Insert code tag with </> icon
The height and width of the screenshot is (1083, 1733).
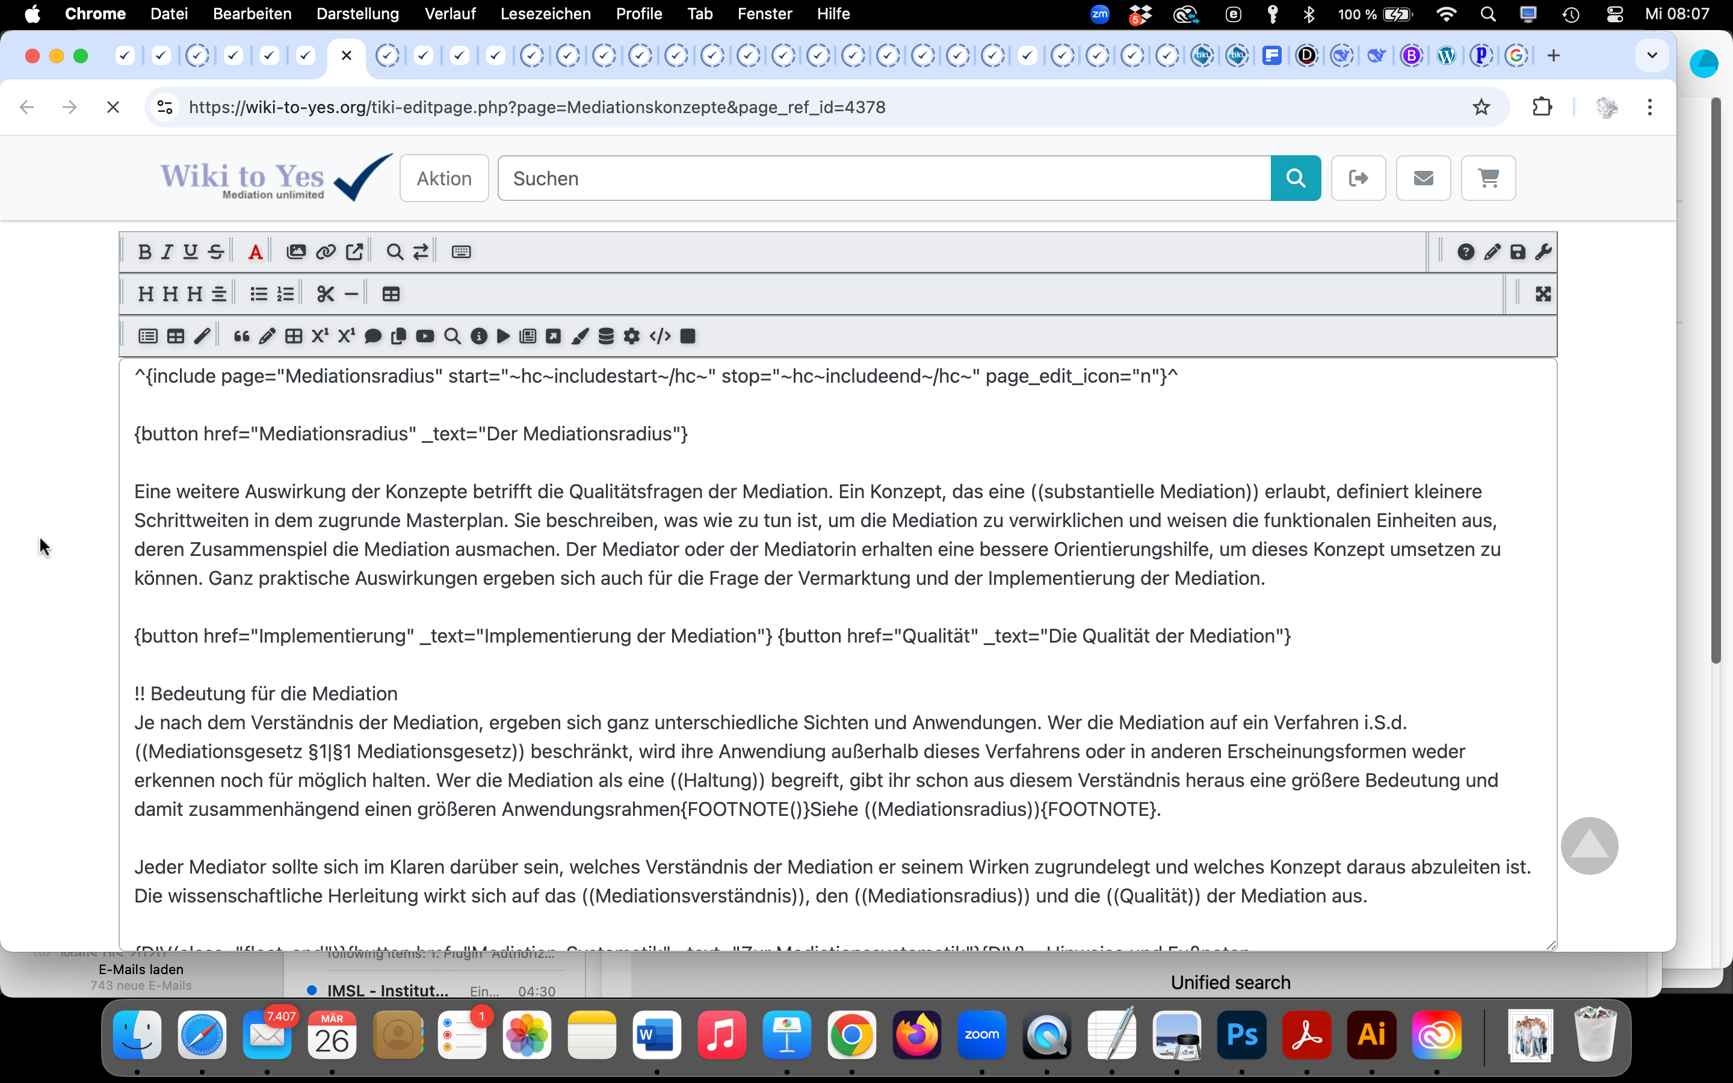(660, 337)
